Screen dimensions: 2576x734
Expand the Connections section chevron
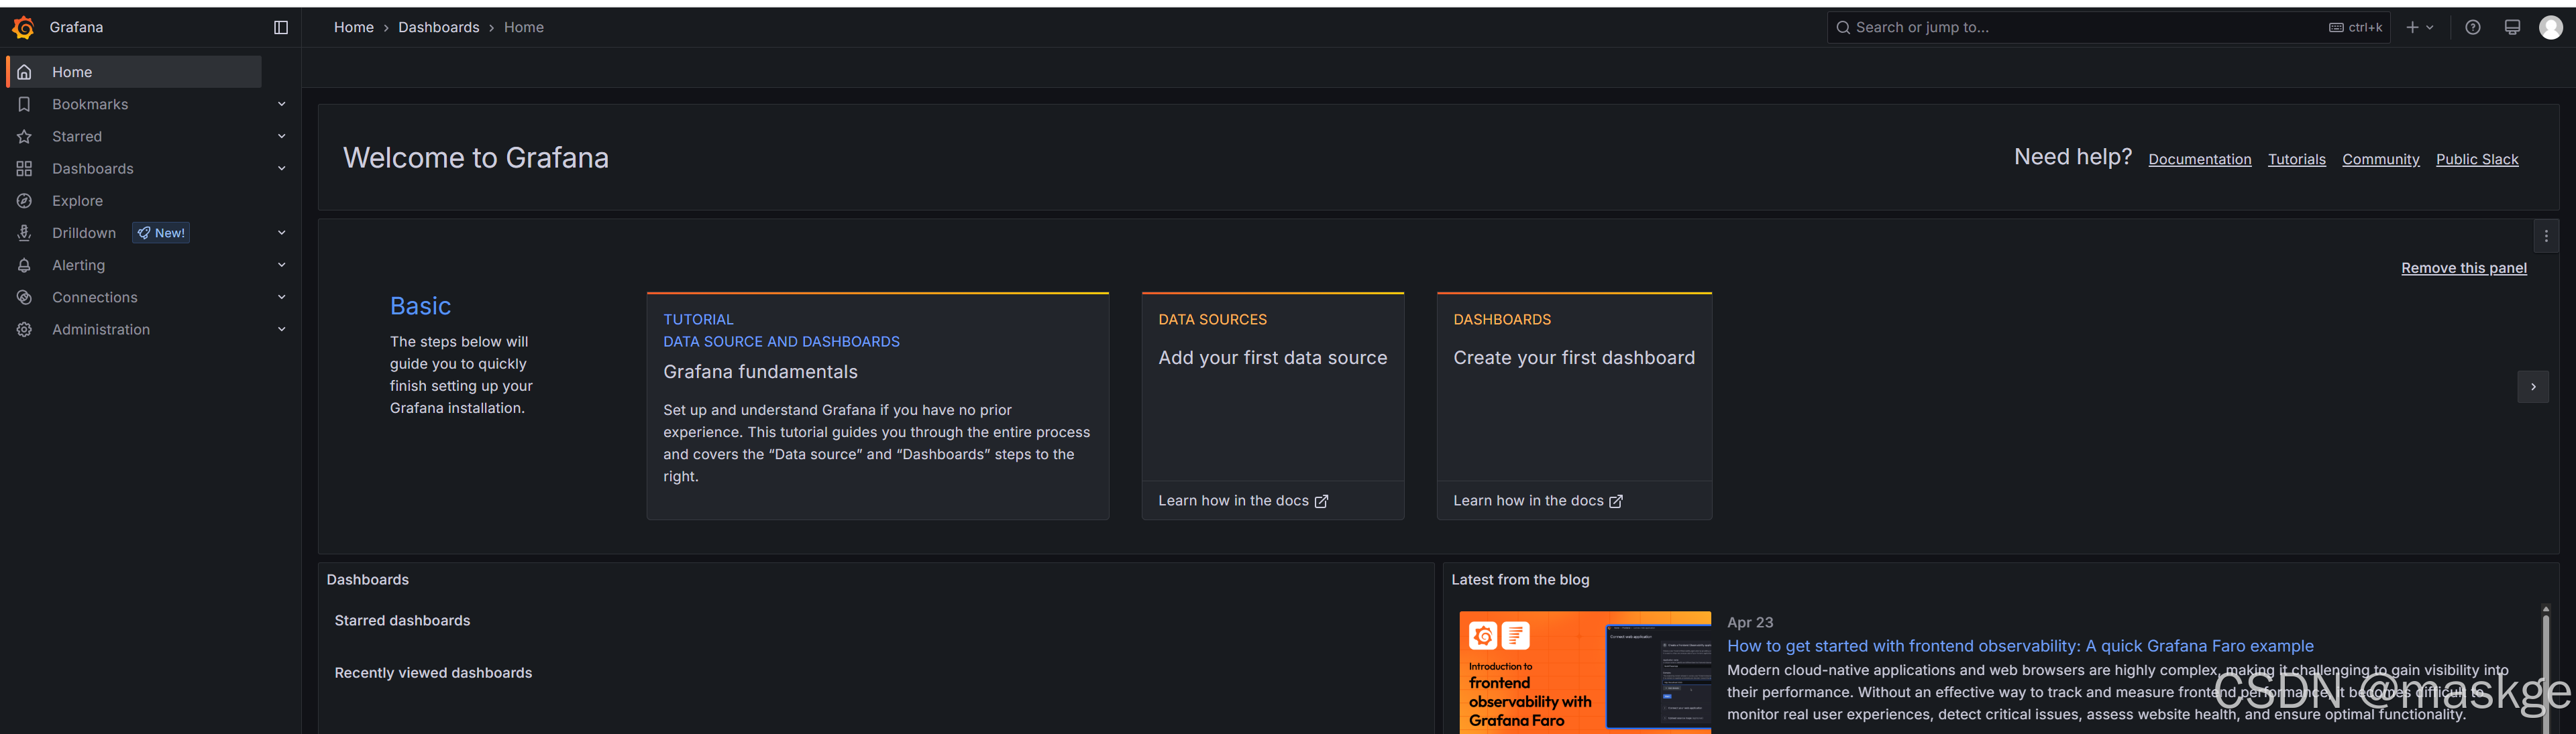point(281,296)
